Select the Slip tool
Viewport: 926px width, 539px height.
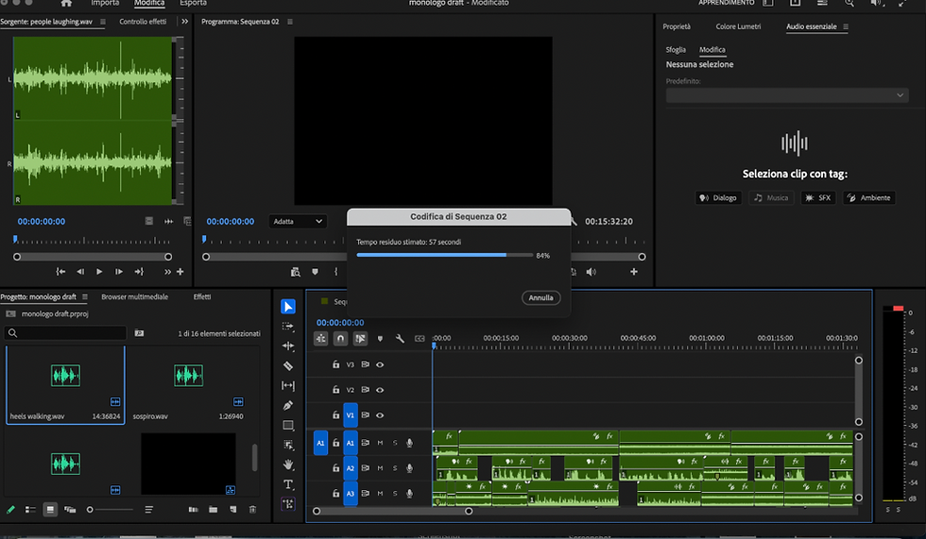pos(288,386)
